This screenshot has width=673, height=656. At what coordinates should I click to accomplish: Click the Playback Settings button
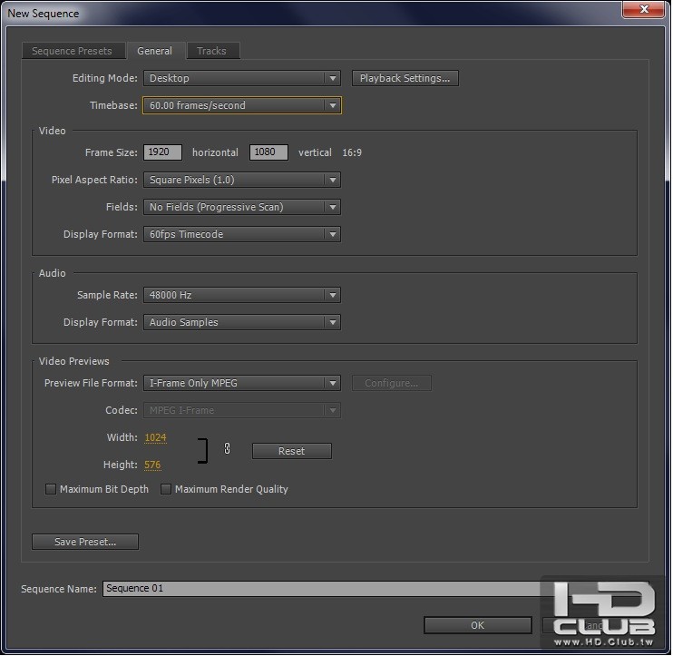click(405, 78)
